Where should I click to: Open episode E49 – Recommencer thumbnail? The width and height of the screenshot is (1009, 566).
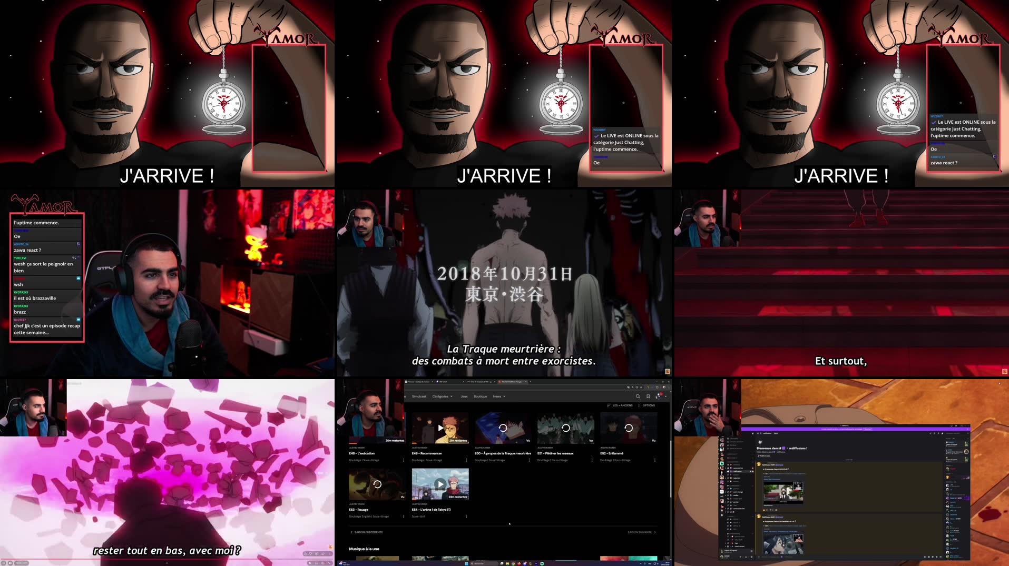pyautogui.click(x=440, y=428)
